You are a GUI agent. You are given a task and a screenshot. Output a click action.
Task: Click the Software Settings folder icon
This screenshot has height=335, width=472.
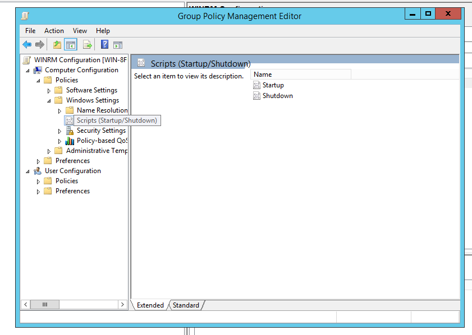point(58,90)
